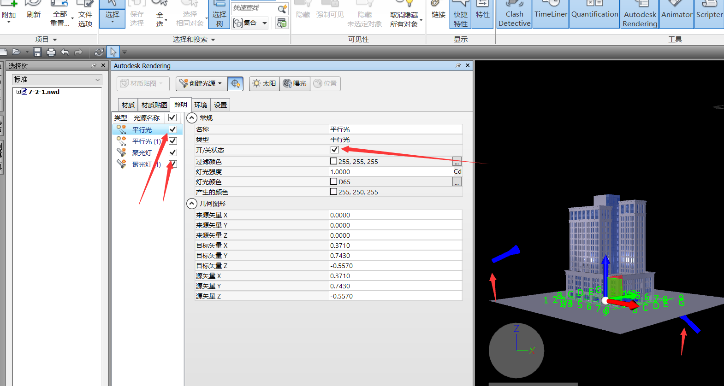Switch to the 材质贴图 tab
The height and width of the screenshot is (386, 724).
tap(154, 105)
